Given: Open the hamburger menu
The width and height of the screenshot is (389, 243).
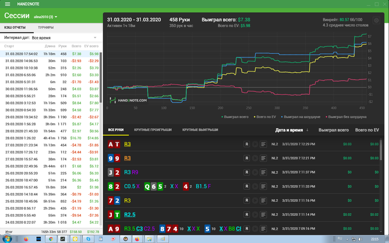Looking at the screenshot, I should [7, 4].
